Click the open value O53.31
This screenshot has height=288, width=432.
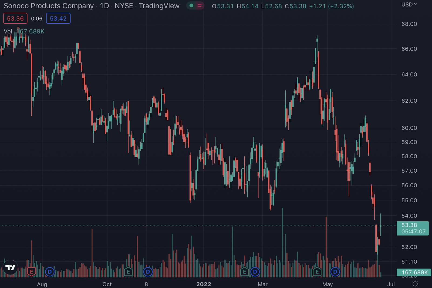pos(223,6)
